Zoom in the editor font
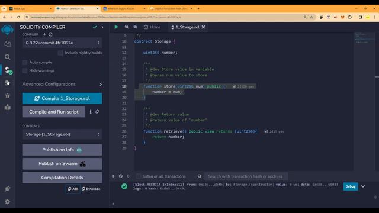Viewport: 379px width, 213px height. (x=136, y=27)
